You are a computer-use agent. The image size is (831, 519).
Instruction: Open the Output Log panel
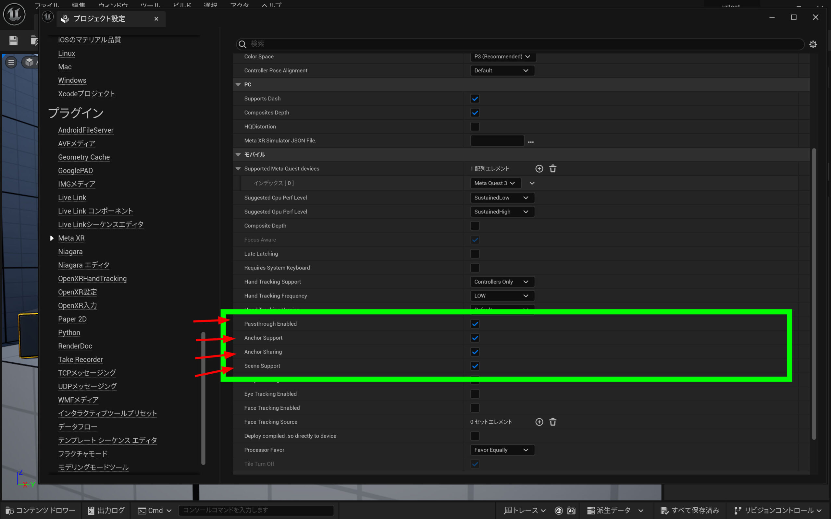pos(106,511)
